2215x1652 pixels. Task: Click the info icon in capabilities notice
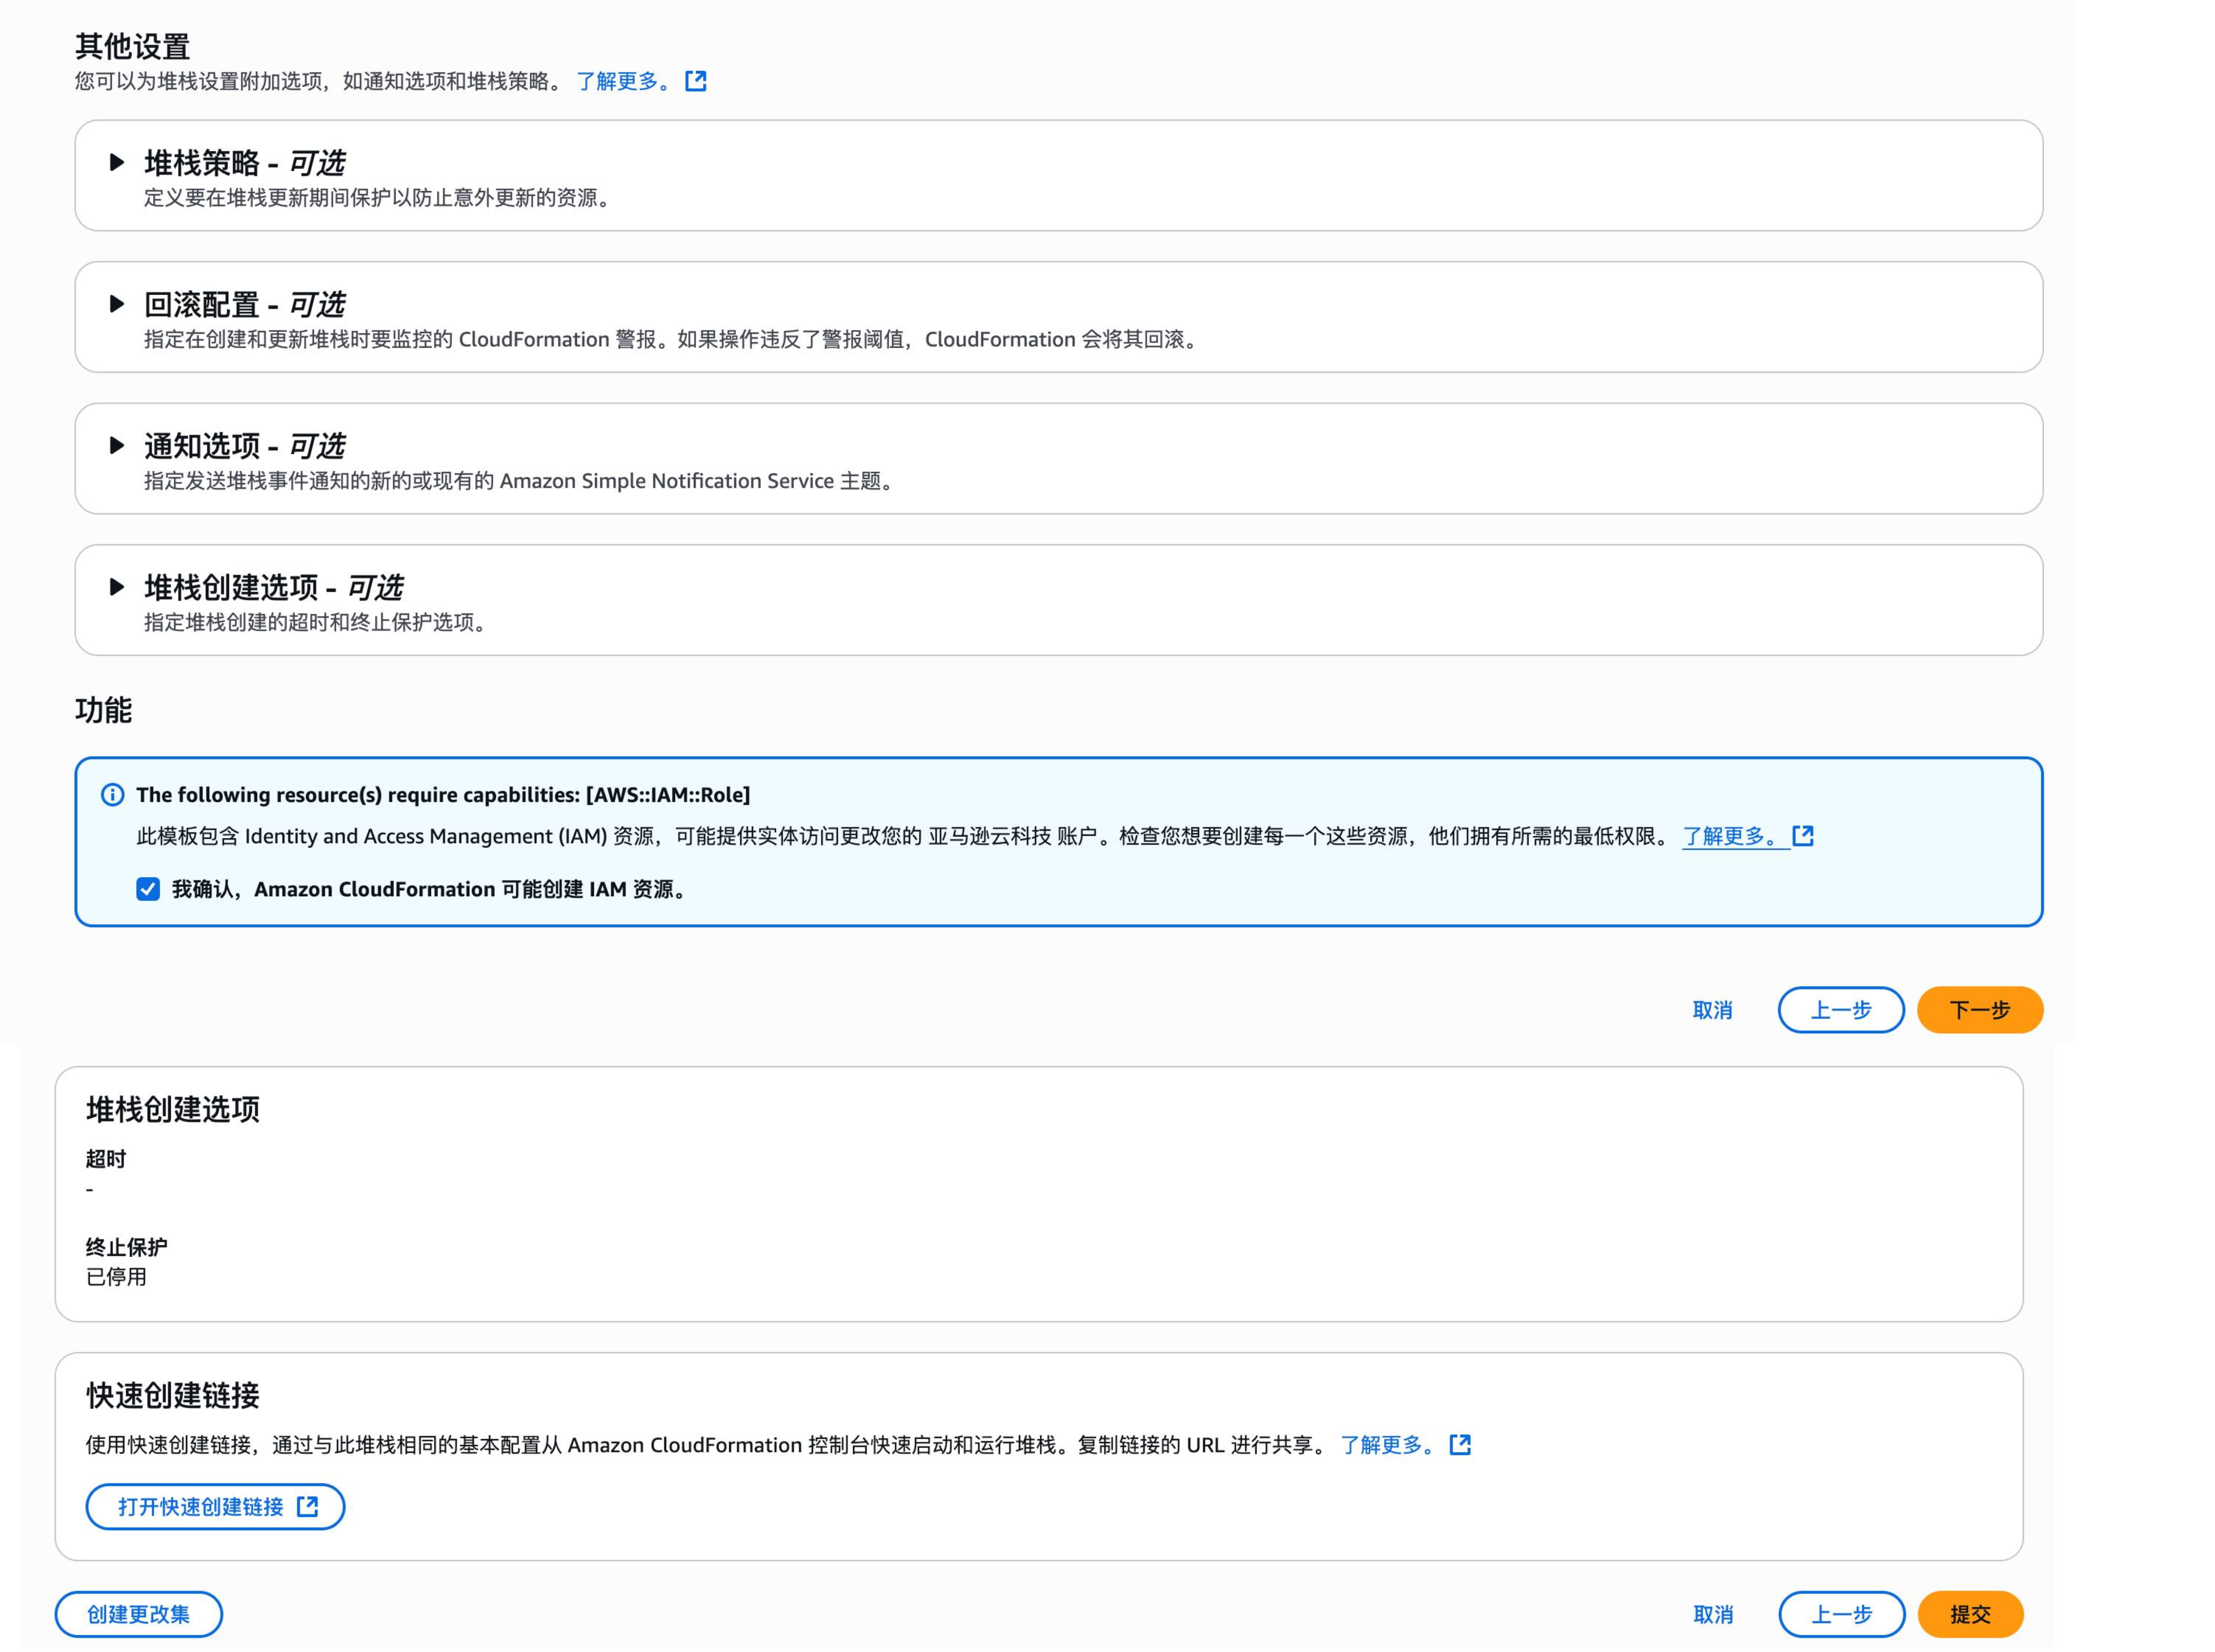[x=113, y=795]
